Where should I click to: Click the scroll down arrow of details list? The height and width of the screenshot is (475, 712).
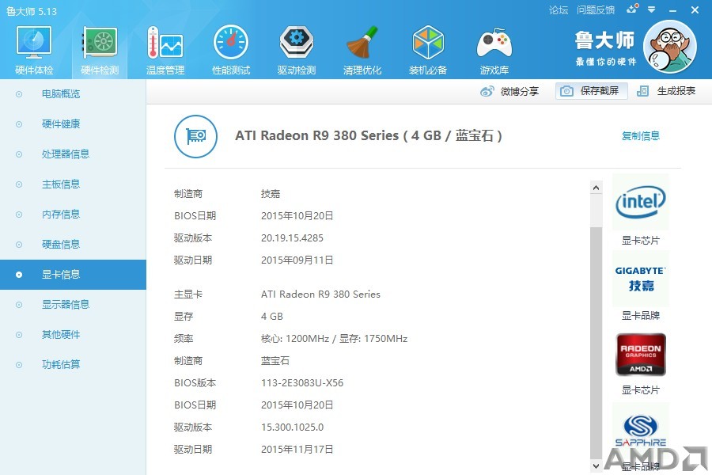(596, 466)
